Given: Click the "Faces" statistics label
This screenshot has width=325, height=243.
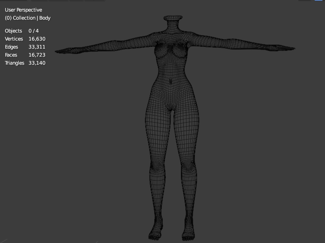Looking at the screenshot, I should click(11, 55).
